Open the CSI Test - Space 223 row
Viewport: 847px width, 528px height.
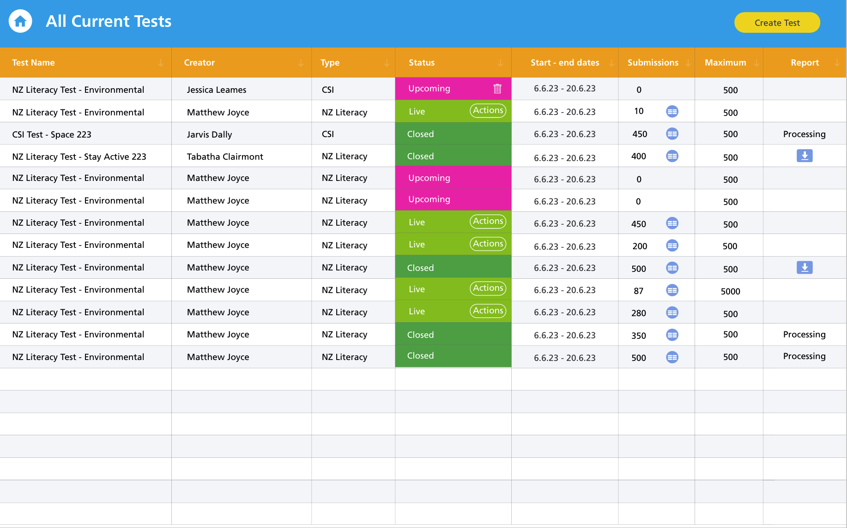(x=52, y=134)
